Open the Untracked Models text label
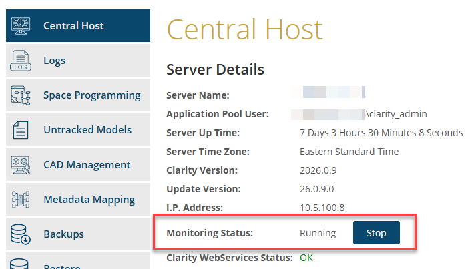 click(87, 130)
